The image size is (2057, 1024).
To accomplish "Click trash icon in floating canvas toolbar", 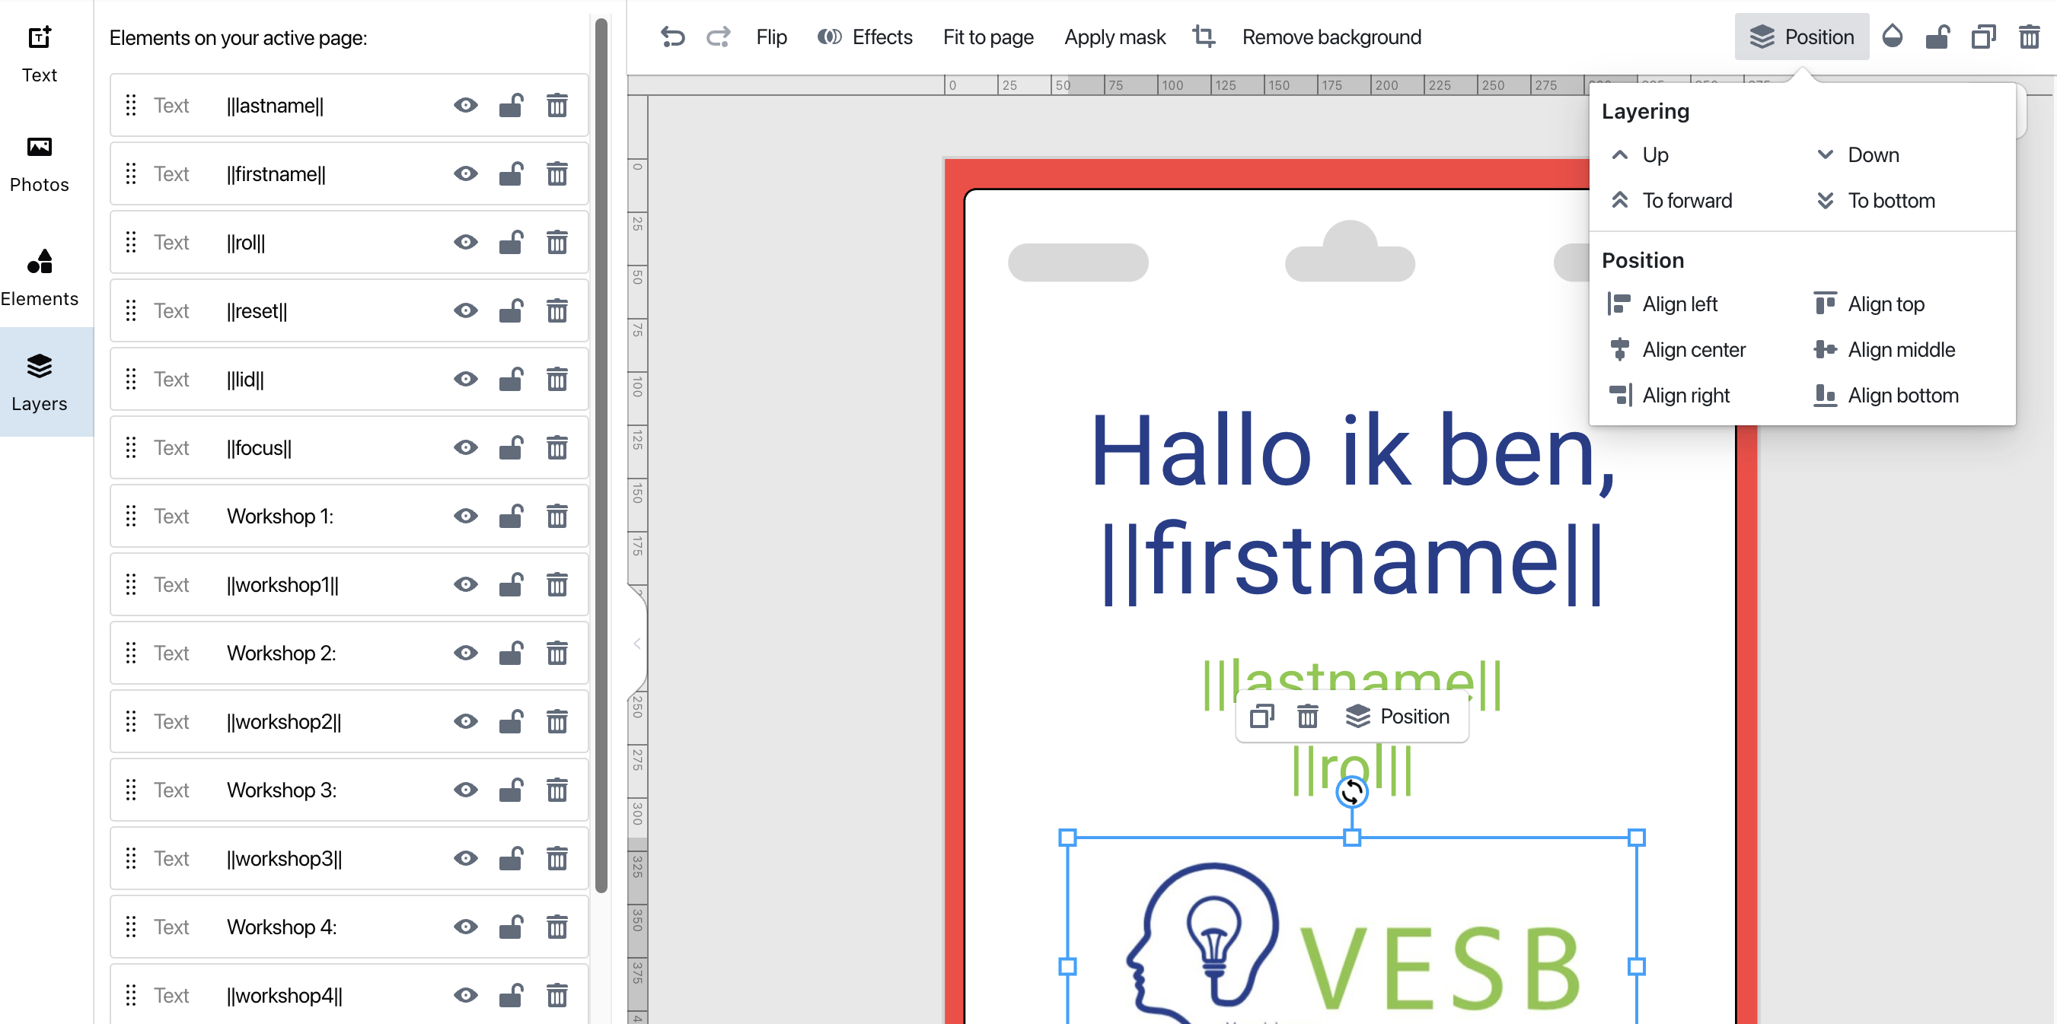I will [1307, 717].
